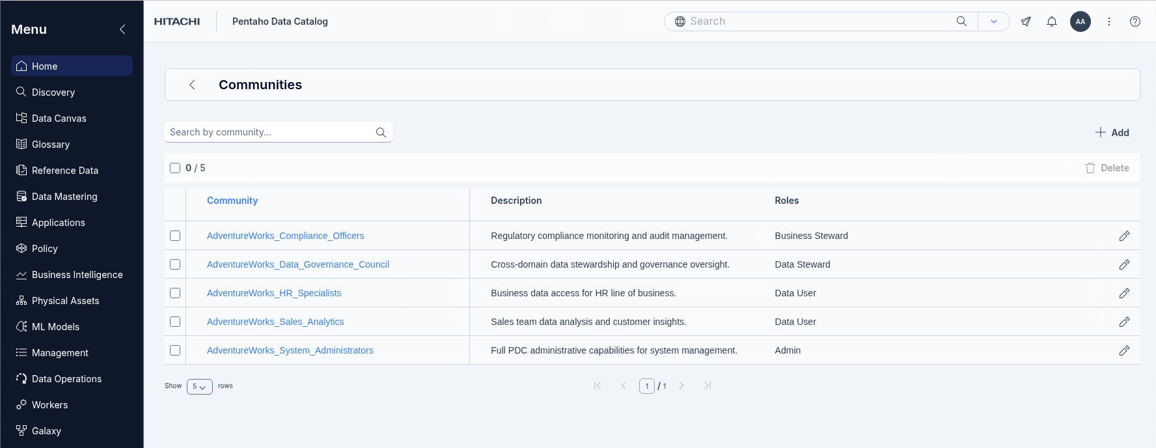Open the AdventureWorks_Data_Governance_Council link

[297, 264]
